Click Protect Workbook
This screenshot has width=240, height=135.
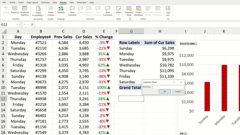pyautogui.click(x=138, y=11)
